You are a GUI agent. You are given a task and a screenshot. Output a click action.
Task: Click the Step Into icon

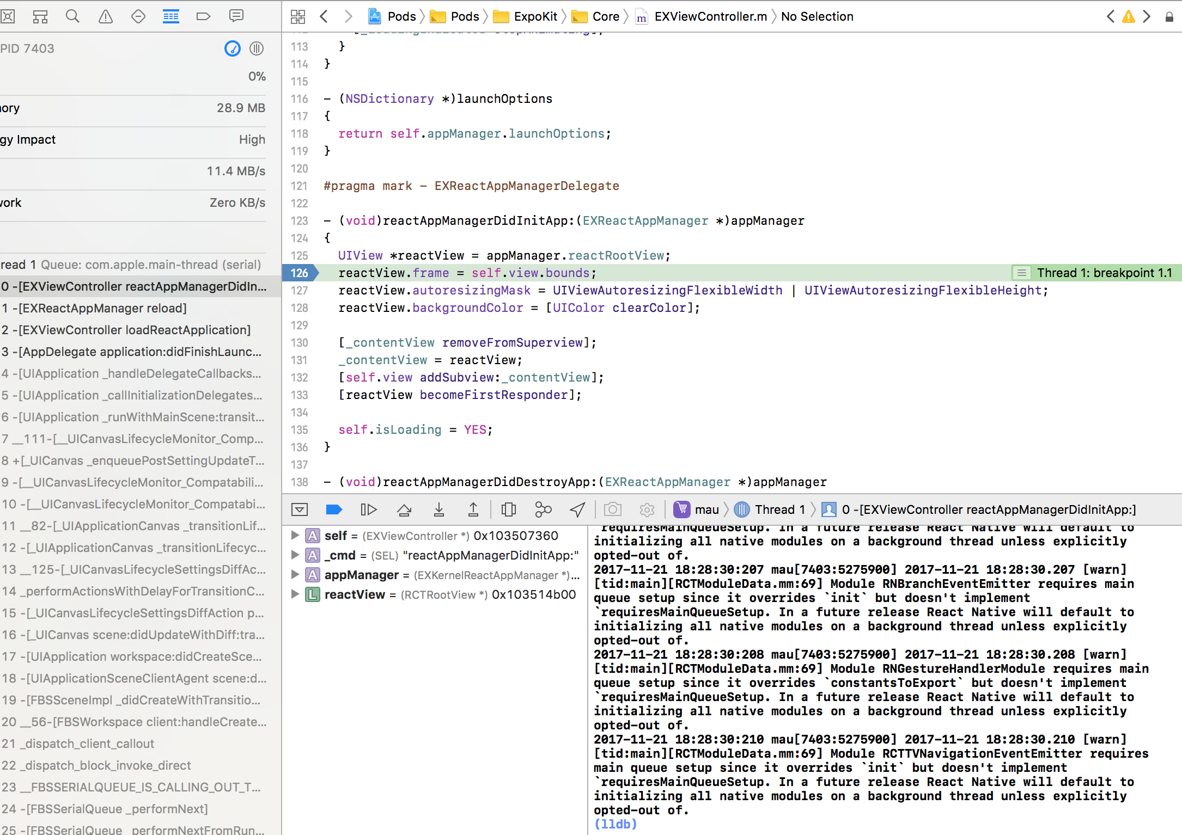[439, 509]
